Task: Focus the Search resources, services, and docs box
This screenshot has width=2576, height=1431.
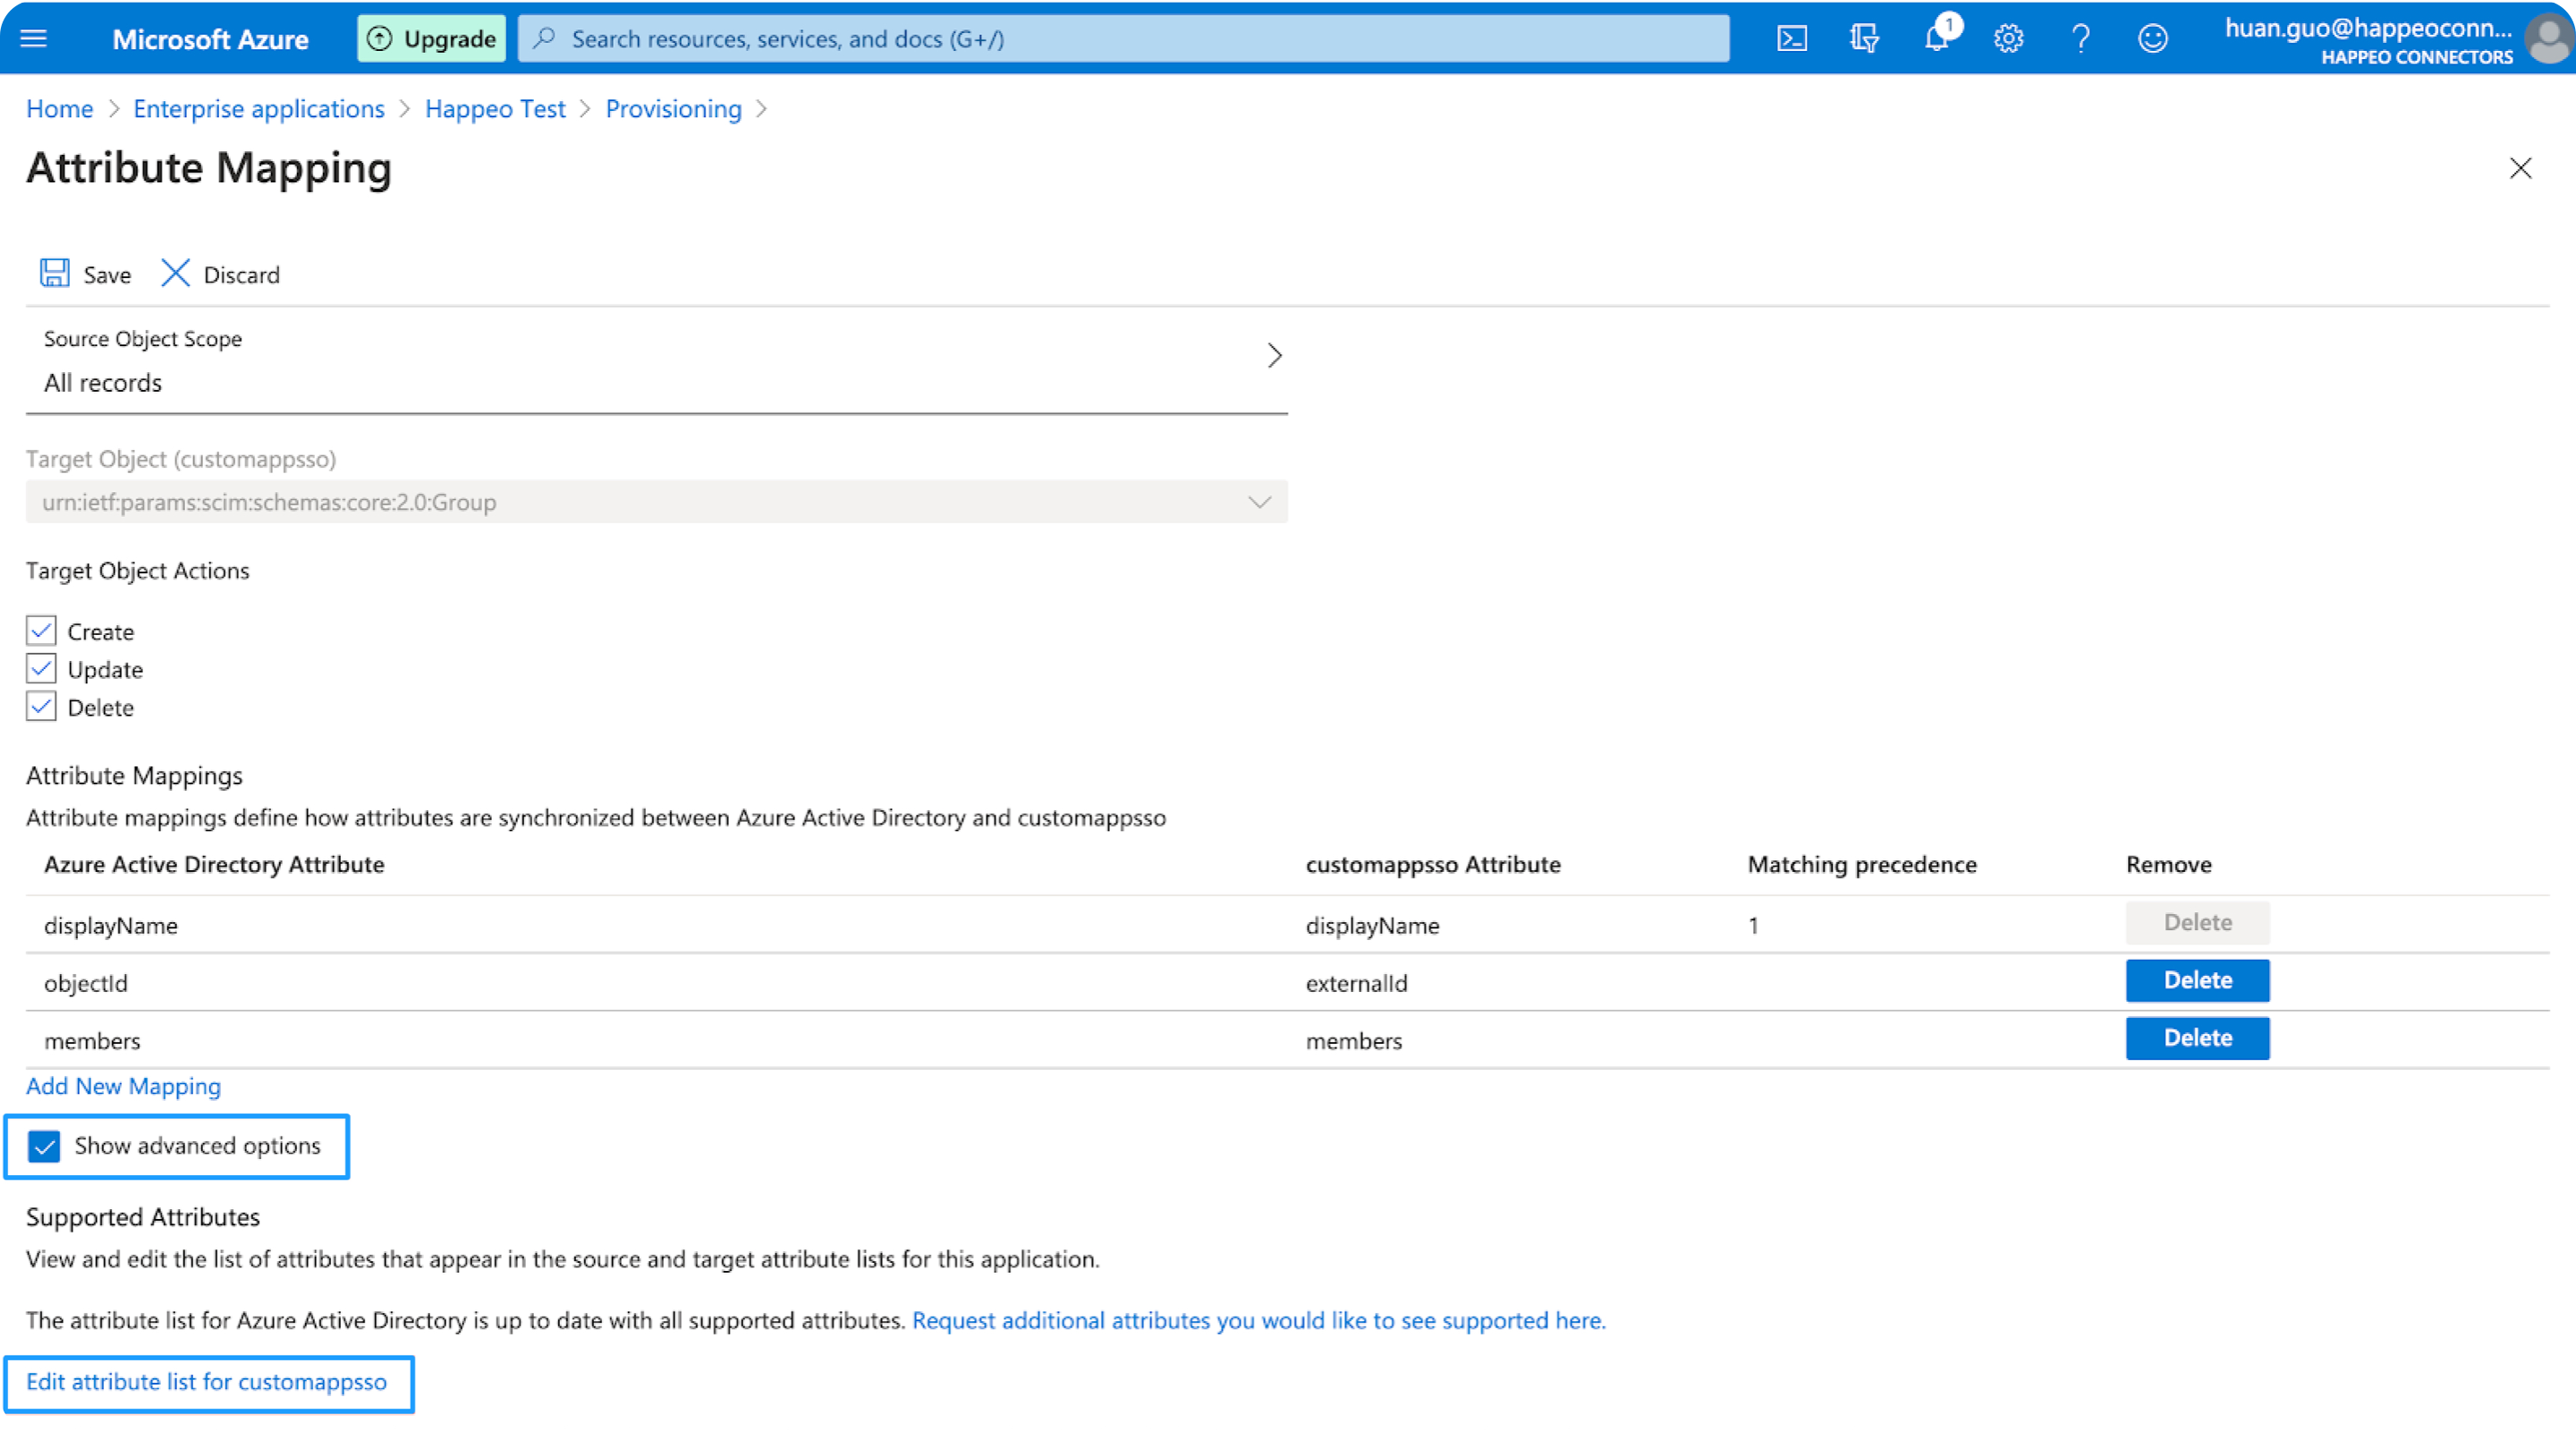Action: pos(1123,38)
